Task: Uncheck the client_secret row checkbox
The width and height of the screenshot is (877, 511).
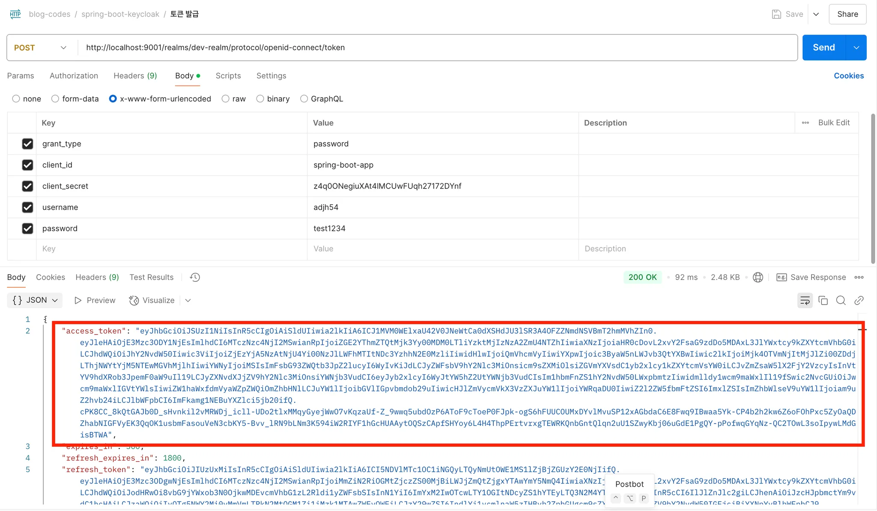Action: [27, 186]
